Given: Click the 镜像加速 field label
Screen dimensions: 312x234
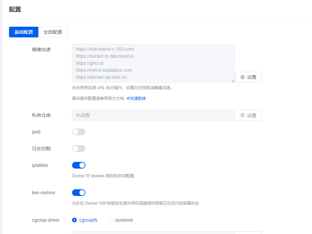Looking at the screenshot, I should tap(41, 49).
